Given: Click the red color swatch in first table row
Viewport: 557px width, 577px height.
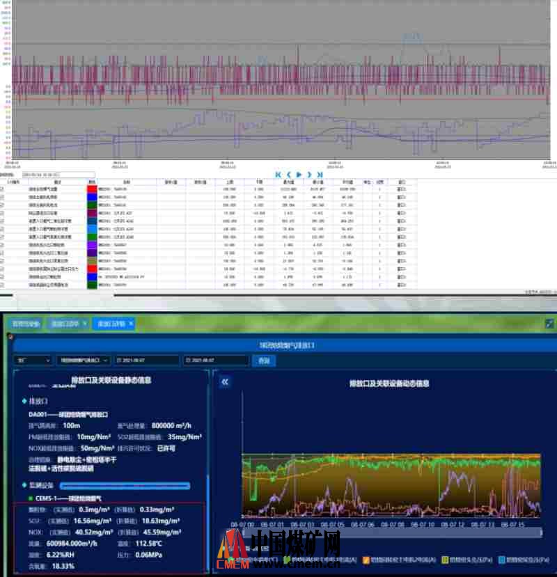Looking at the screenshot, I should click(92, 189).
